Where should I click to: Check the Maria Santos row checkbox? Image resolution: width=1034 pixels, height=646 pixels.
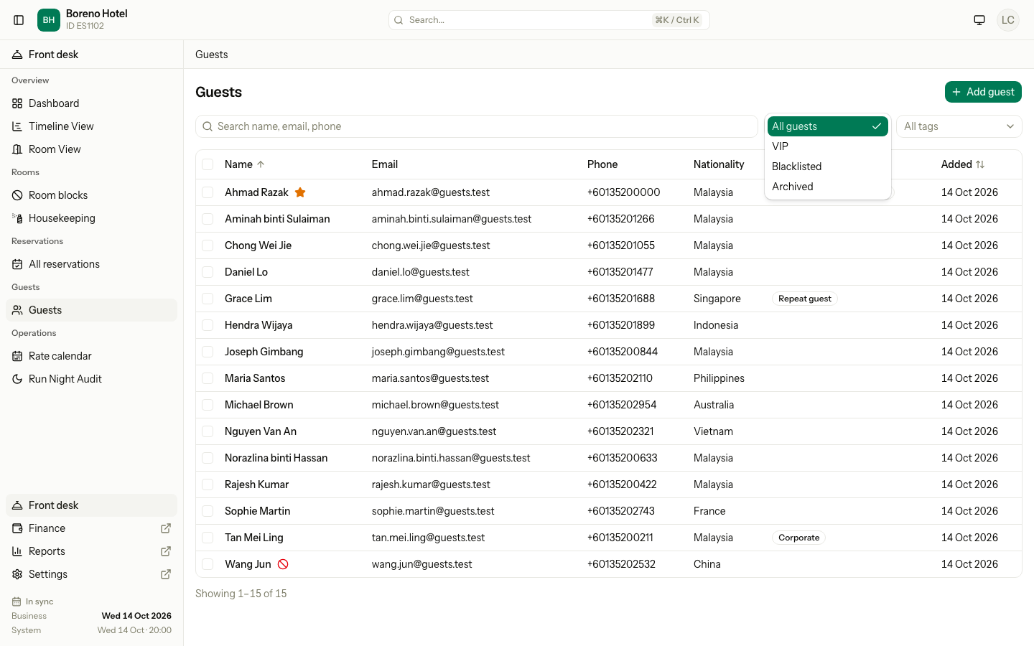click(208, 378)
